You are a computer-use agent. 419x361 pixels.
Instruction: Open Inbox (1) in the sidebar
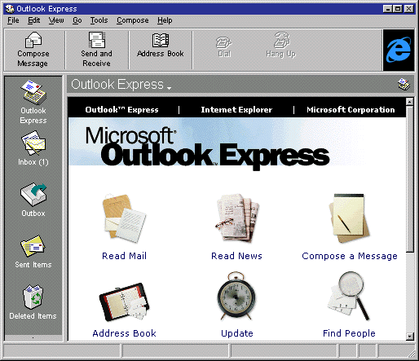(x=33, y=148)
